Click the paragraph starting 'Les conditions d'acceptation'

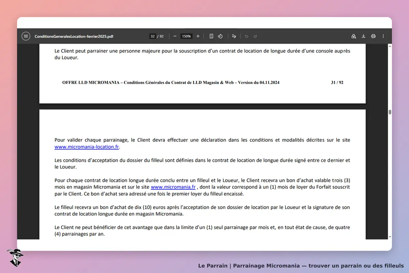pos(202,164)
